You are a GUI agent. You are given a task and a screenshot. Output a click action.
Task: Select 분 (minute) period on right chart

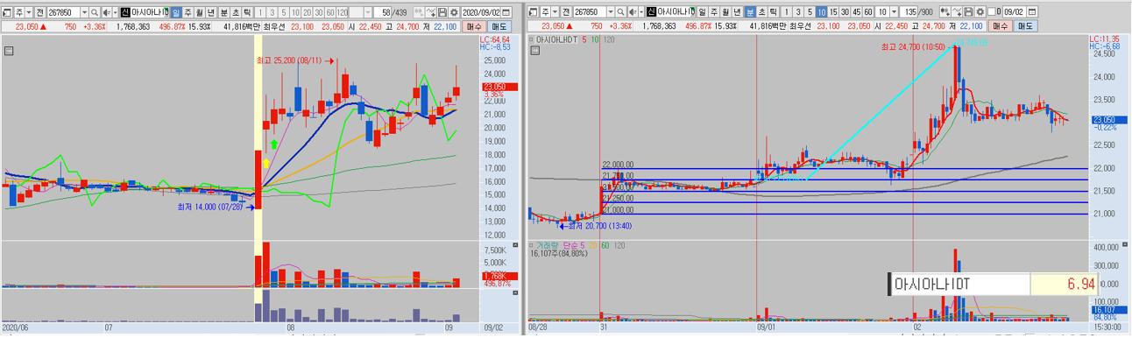coord(749,12)
